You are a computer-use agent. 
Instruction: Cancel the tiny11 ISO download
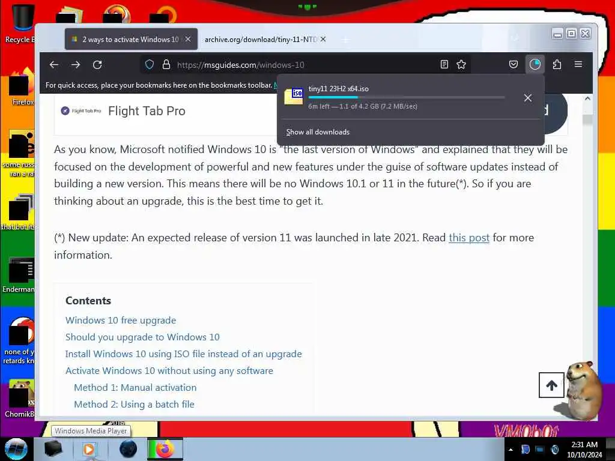(527, 98)
